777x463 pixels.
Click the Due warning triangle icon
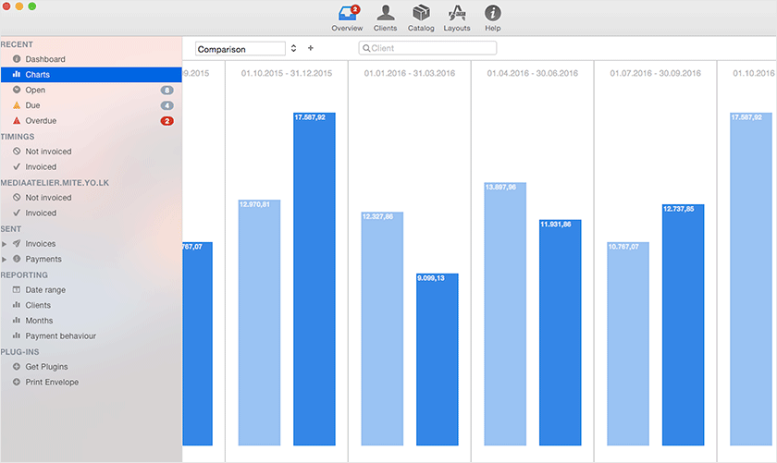(17, 105)
